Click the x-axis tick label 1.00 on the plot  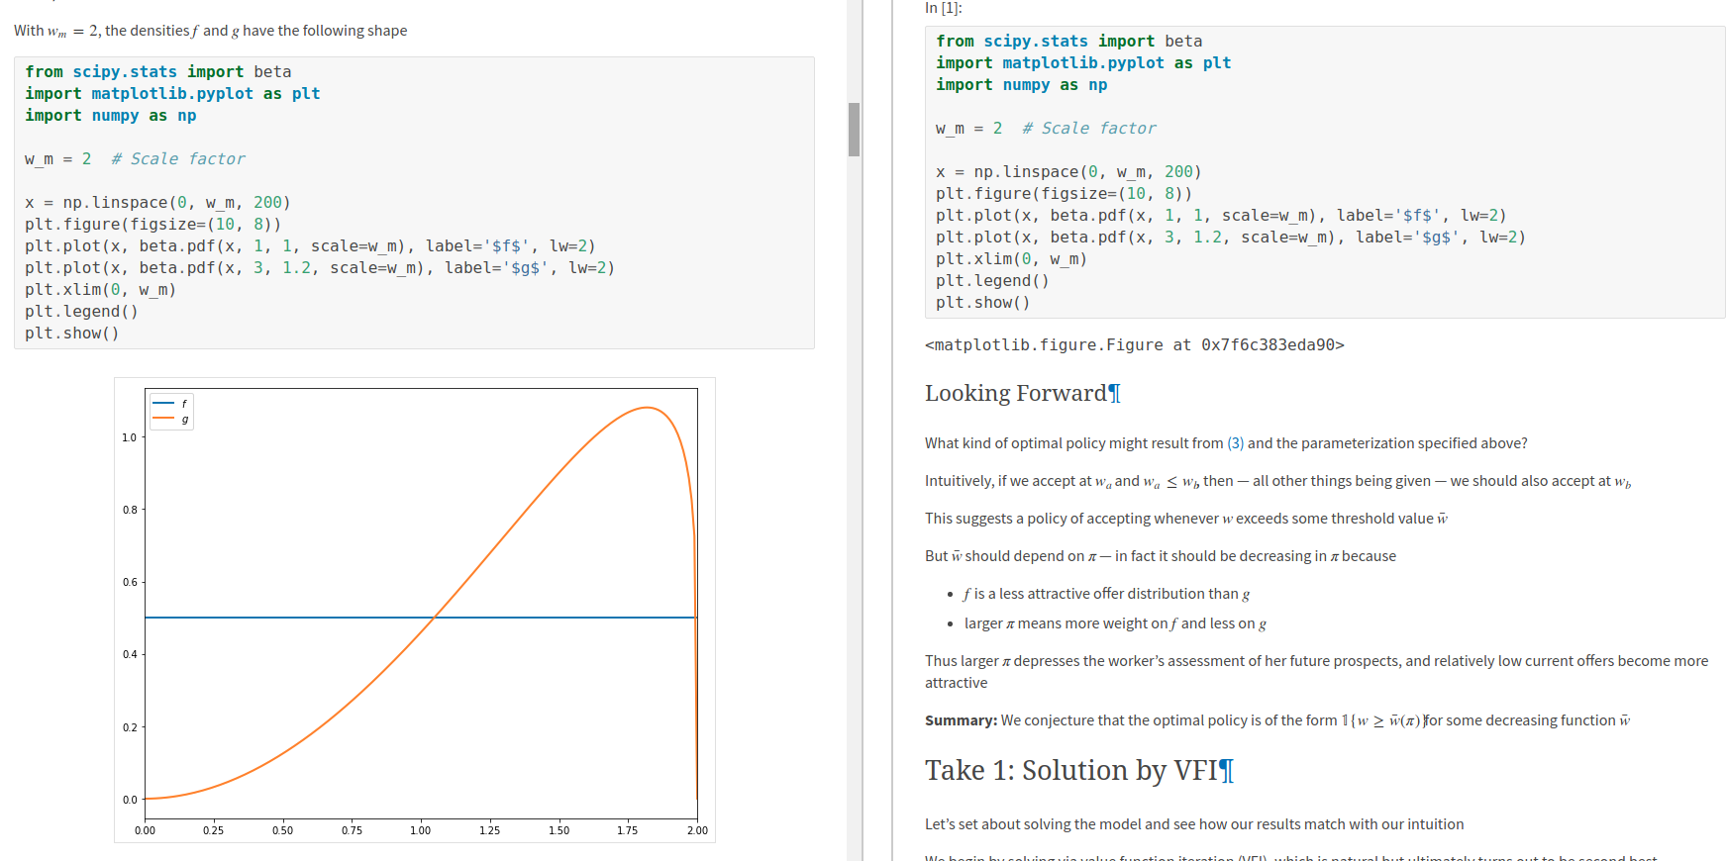coord(421,830)
